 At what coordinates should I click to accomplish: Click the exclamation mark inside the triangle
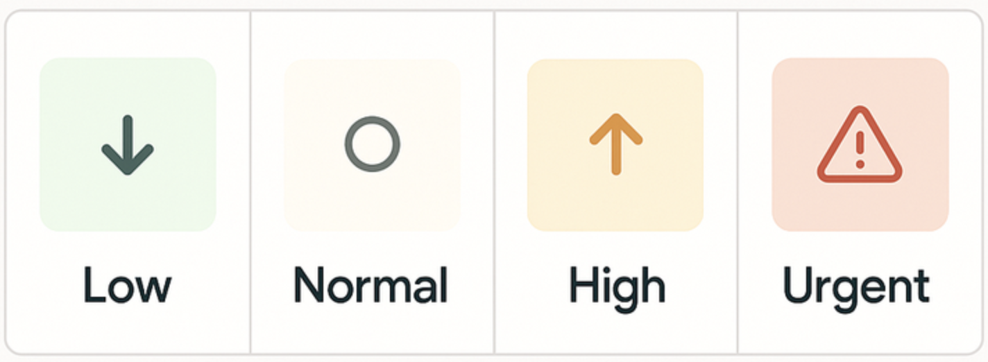(x=860, y=150)
